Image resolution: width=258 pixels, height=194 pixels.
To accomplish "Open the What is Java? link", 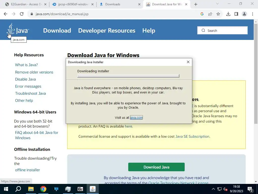I will [26, 65].
